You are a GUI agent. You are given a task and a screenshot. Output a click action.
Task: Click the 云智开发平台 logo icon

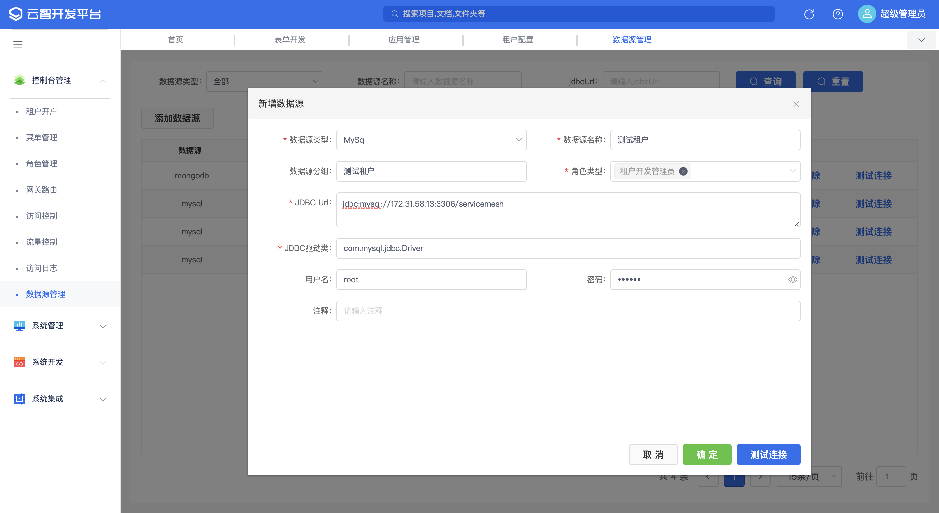16,14
